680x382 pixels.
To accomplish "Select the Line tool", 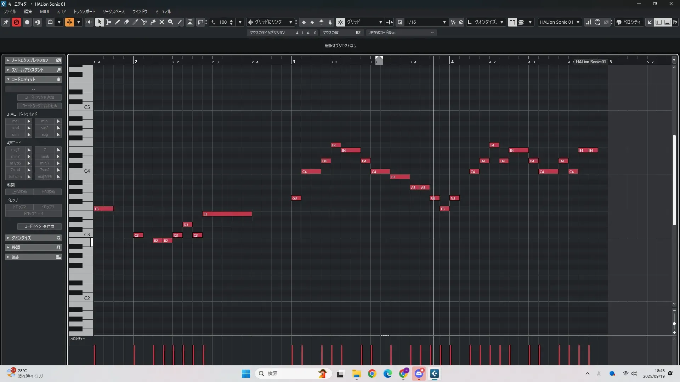I will 180,22.
